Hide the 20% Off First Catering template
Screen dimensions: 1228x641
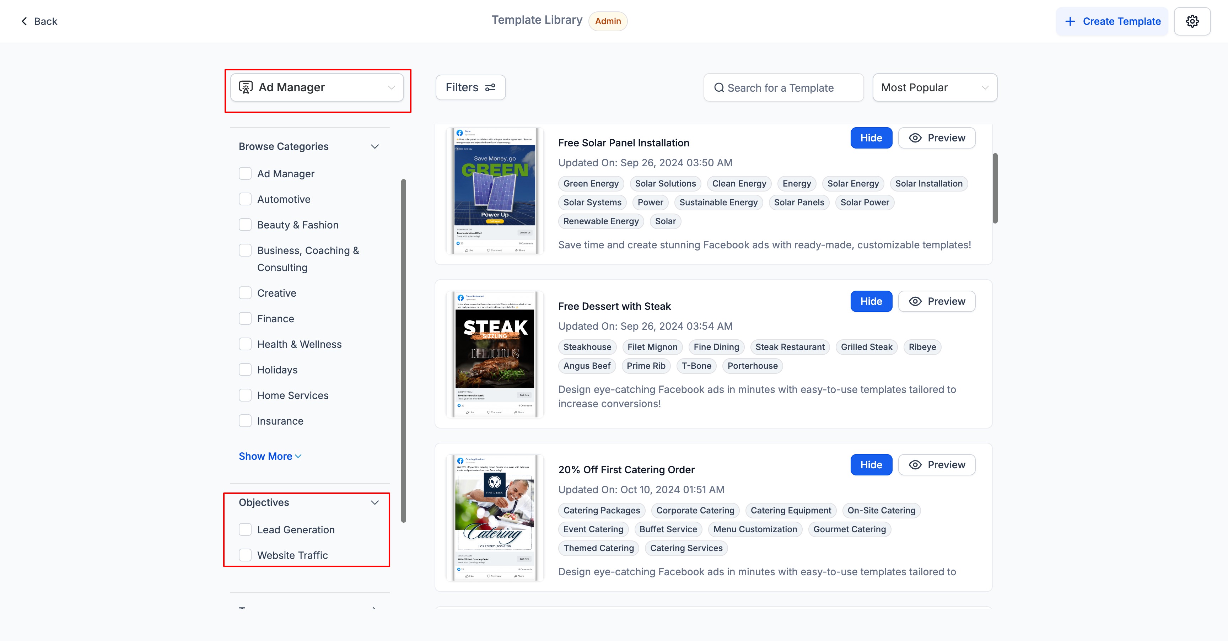click(x=871, y=465)
